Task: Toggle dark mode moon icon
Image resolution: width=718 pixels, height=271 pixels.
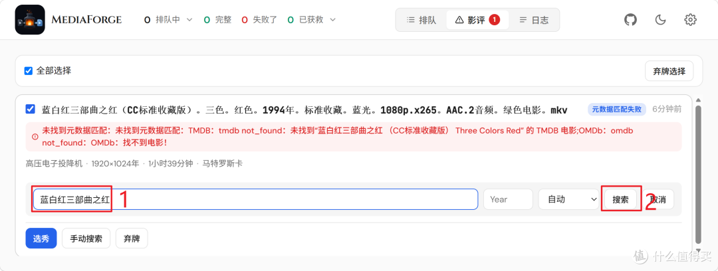Action: (660, 20)
